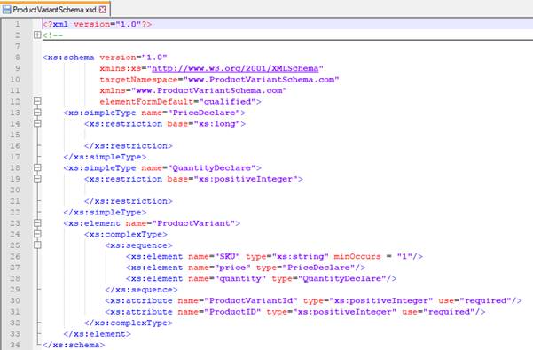Click the xmlns:xs attribute name on line 9
This screenshot has height=350, width=533.
click(121, 68)
